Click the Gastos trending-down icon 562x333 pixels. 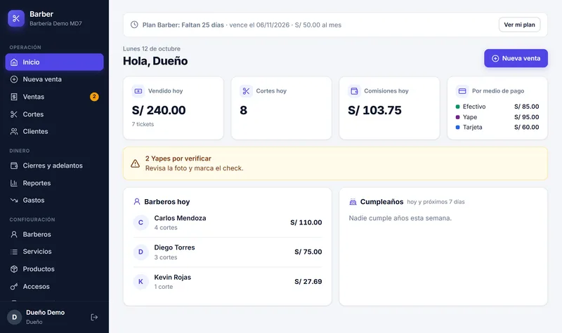click(14, 201)
